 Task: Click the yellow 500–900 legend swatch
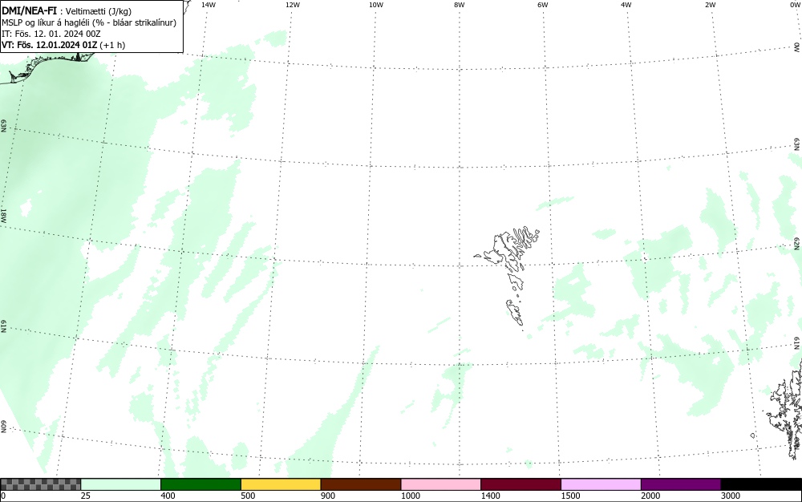click(x=281, y=484)
